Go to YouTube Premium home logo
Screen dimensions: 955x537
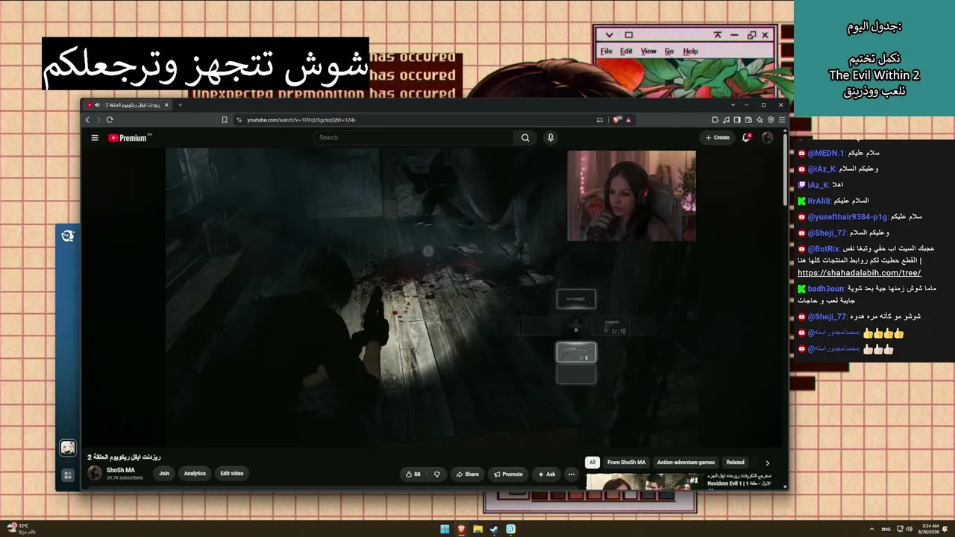[128, 137]
